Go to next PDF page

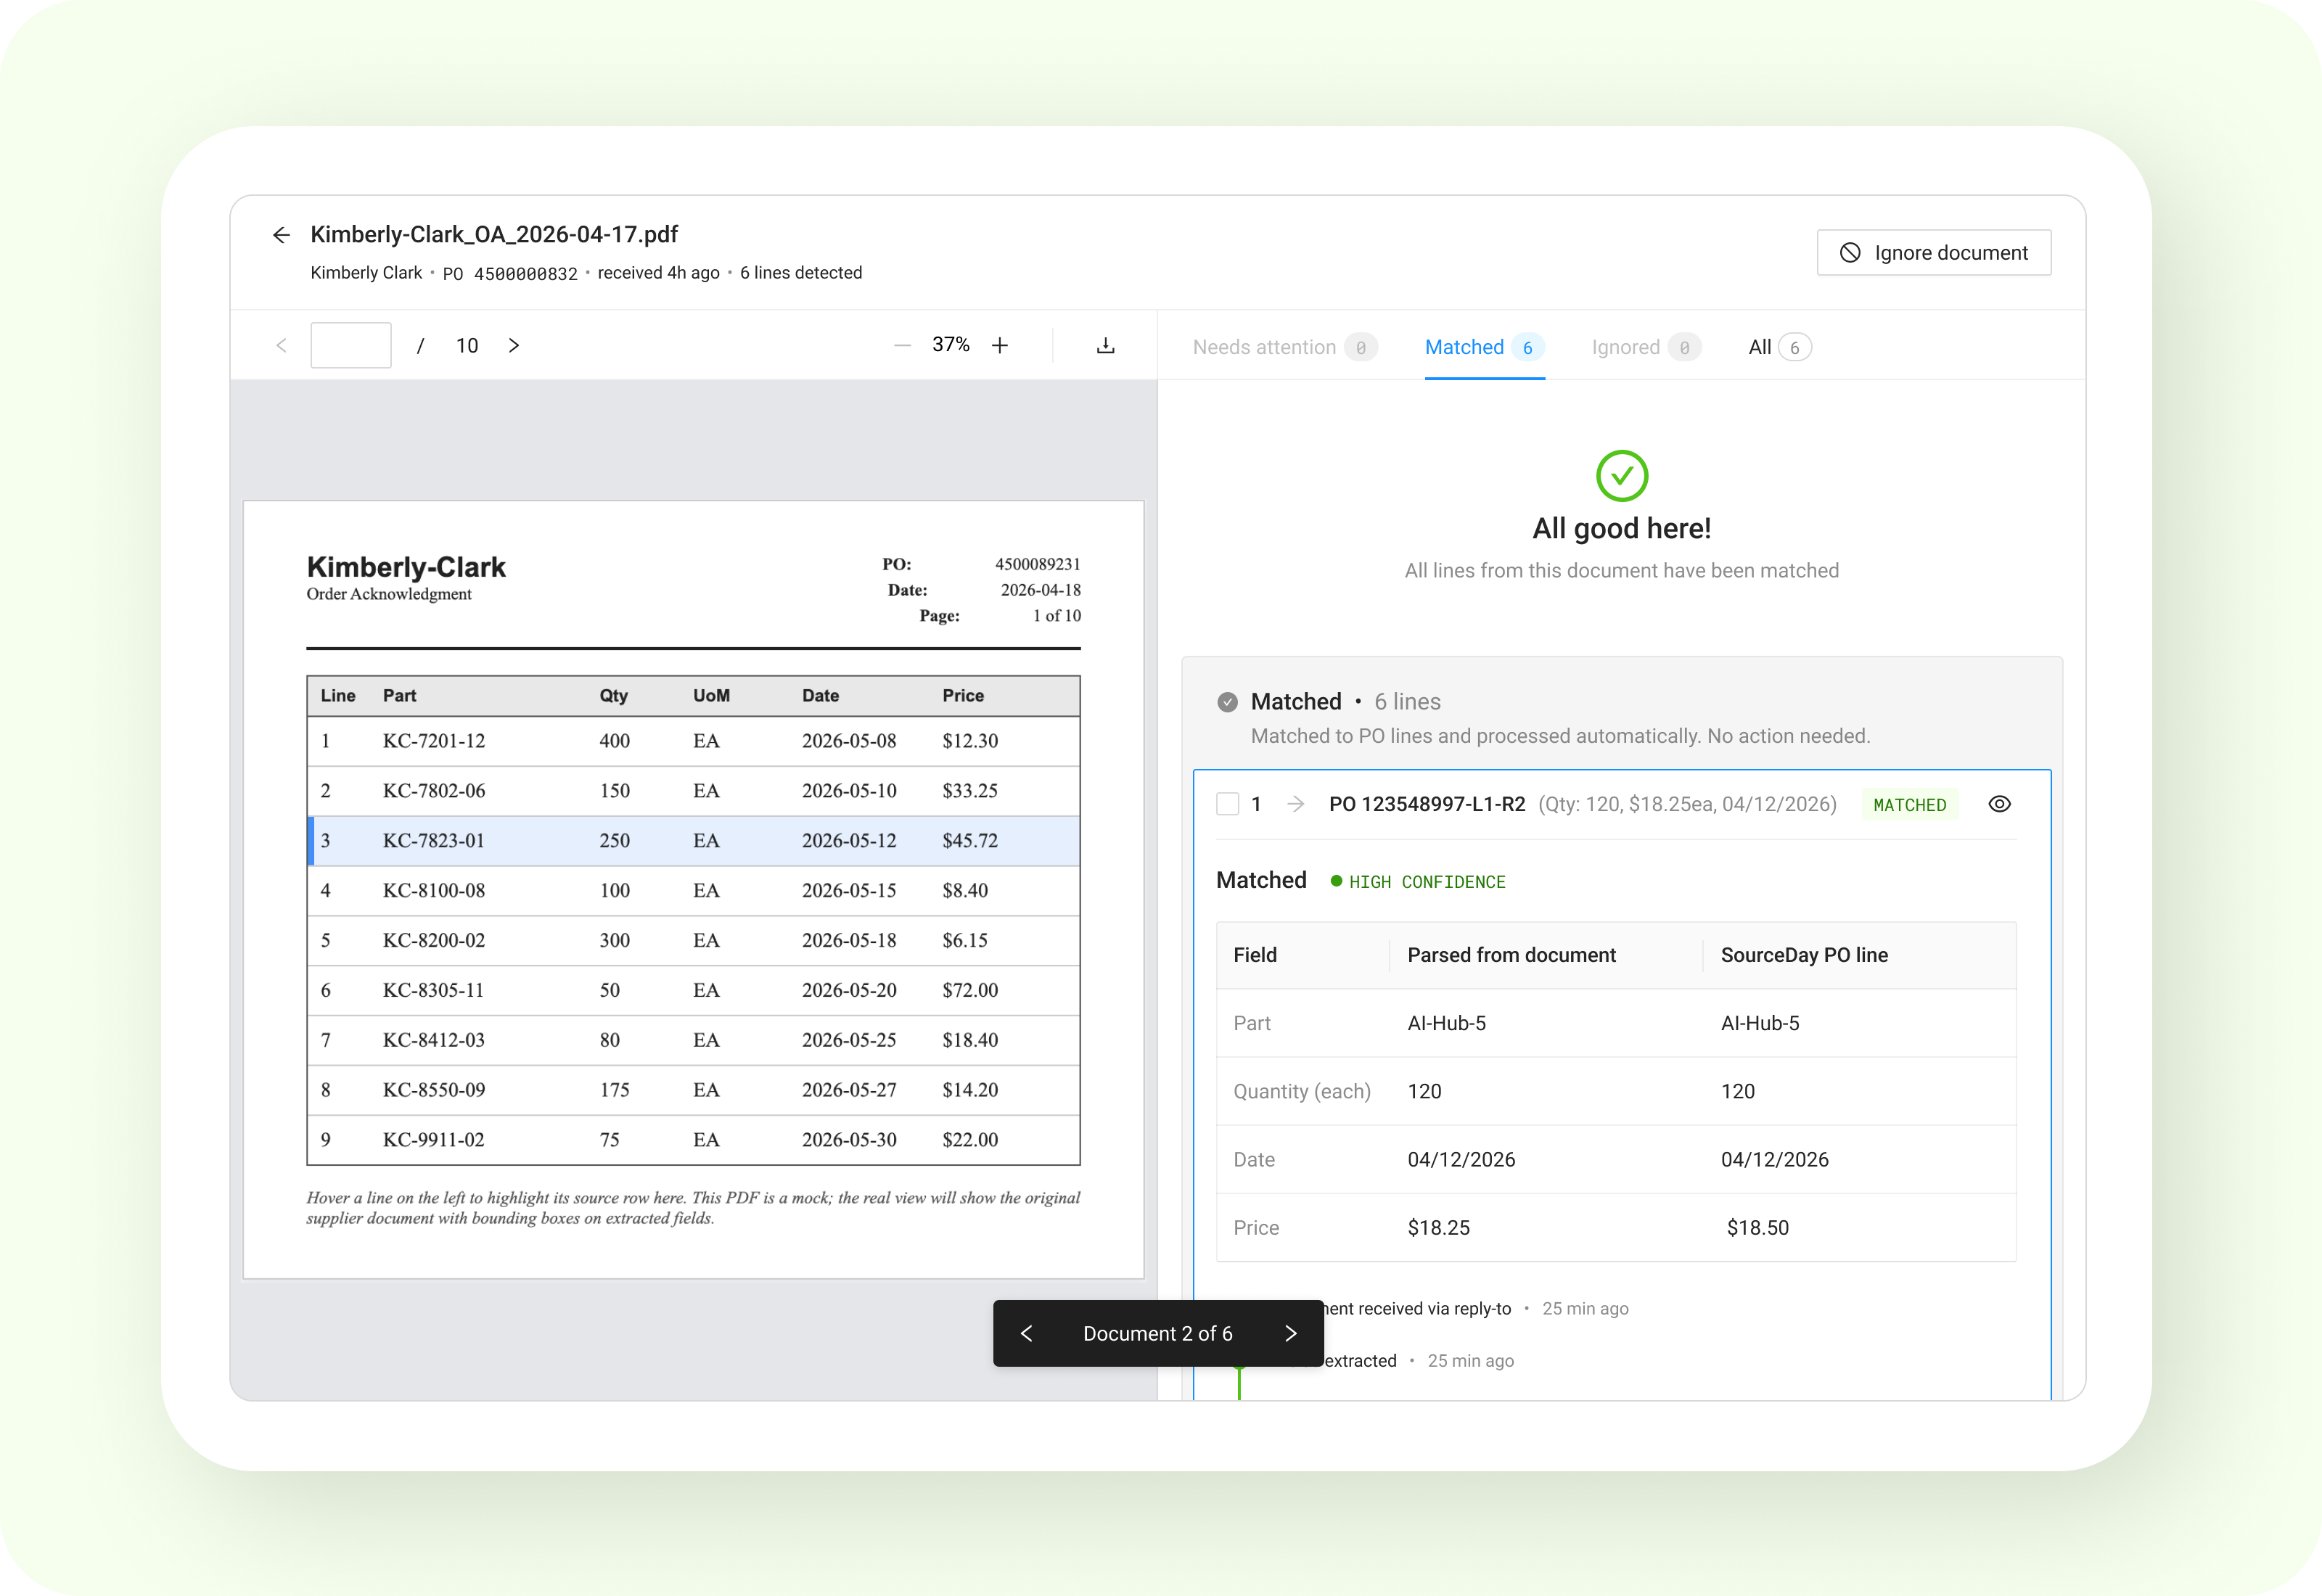(x=514, y=345)
